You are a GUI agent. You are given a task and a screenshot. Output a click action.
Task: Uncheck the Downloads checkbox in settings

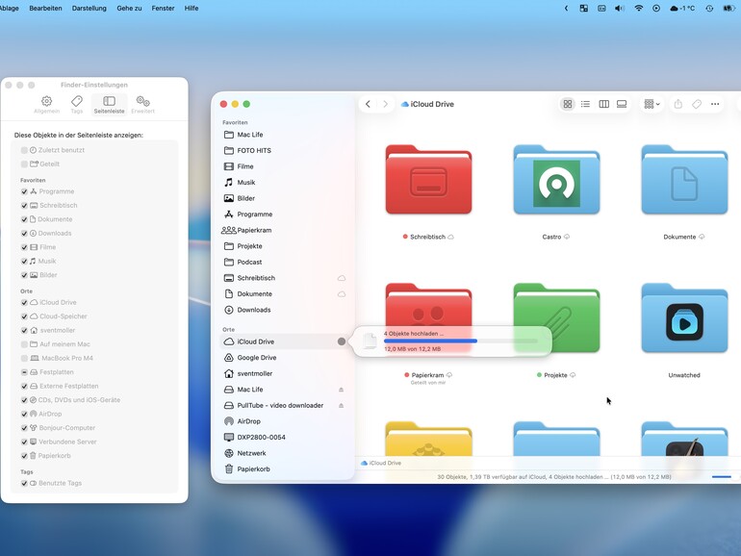click(x=24, y=234)
